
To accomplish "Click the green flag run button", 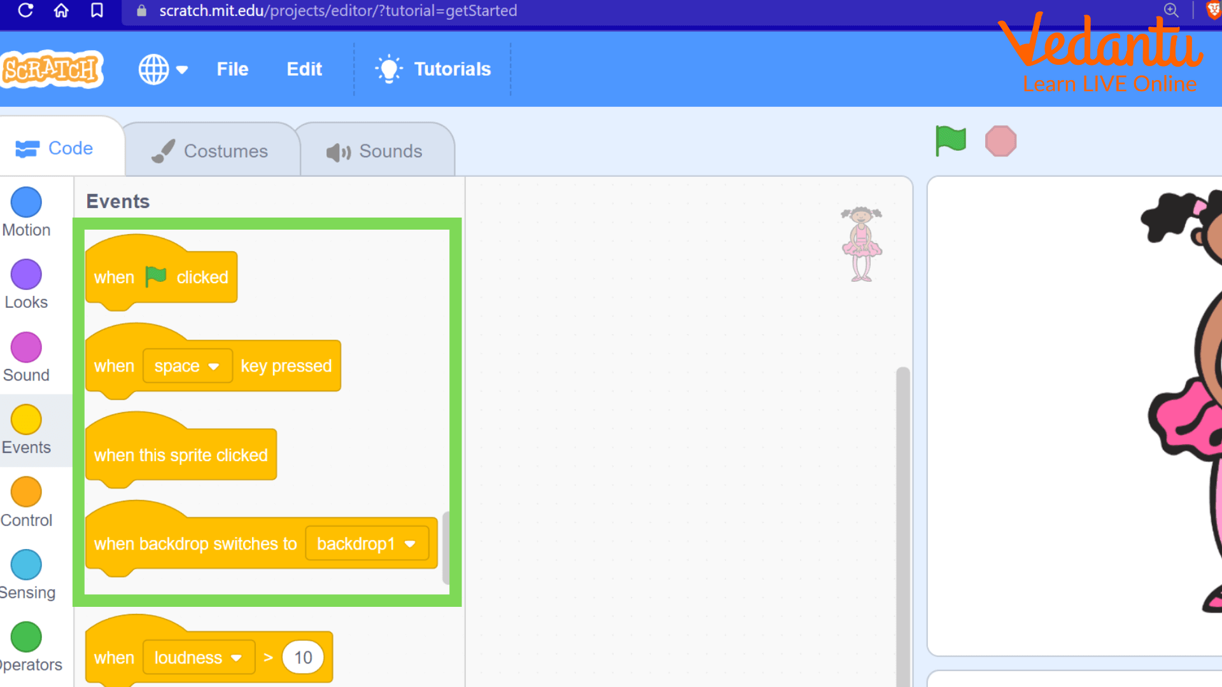I will [950, 140].
